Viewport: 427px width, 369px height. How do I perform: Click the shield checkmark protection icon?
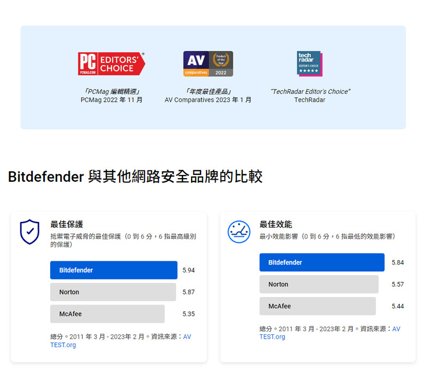tap(29, 231)
